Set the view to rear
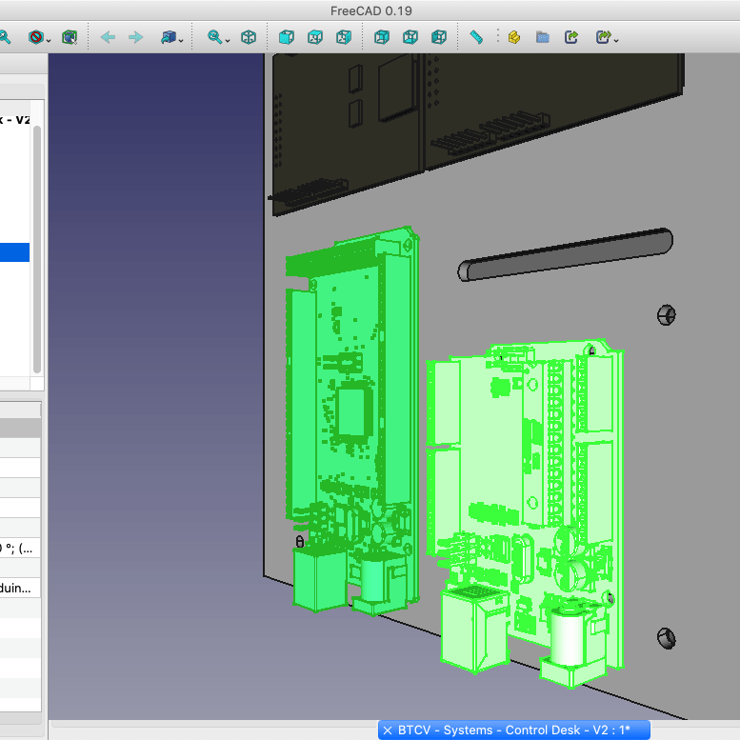740x740 pixels. pyautogui.click(x=382, y=37)
